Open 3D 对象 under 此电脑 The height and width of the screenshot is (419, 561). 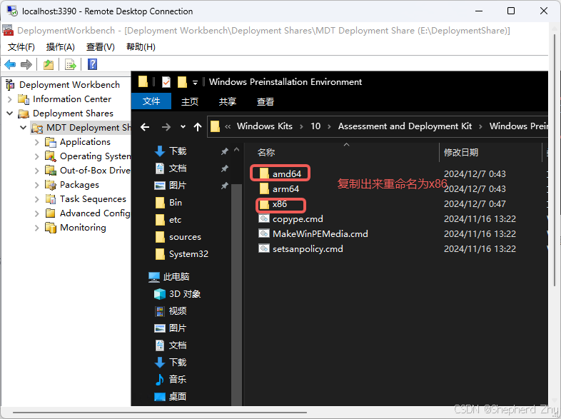click(185, 294)
